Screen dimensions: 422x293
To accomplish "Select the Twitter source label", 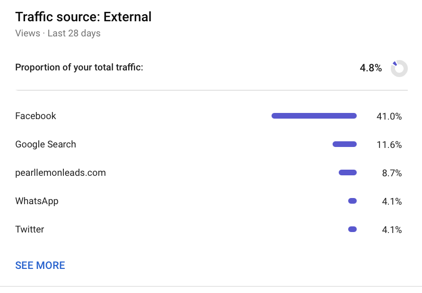I will (x=30, y=229).
